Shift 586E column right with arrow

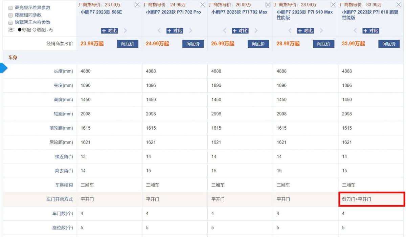(x=126, y=30)
